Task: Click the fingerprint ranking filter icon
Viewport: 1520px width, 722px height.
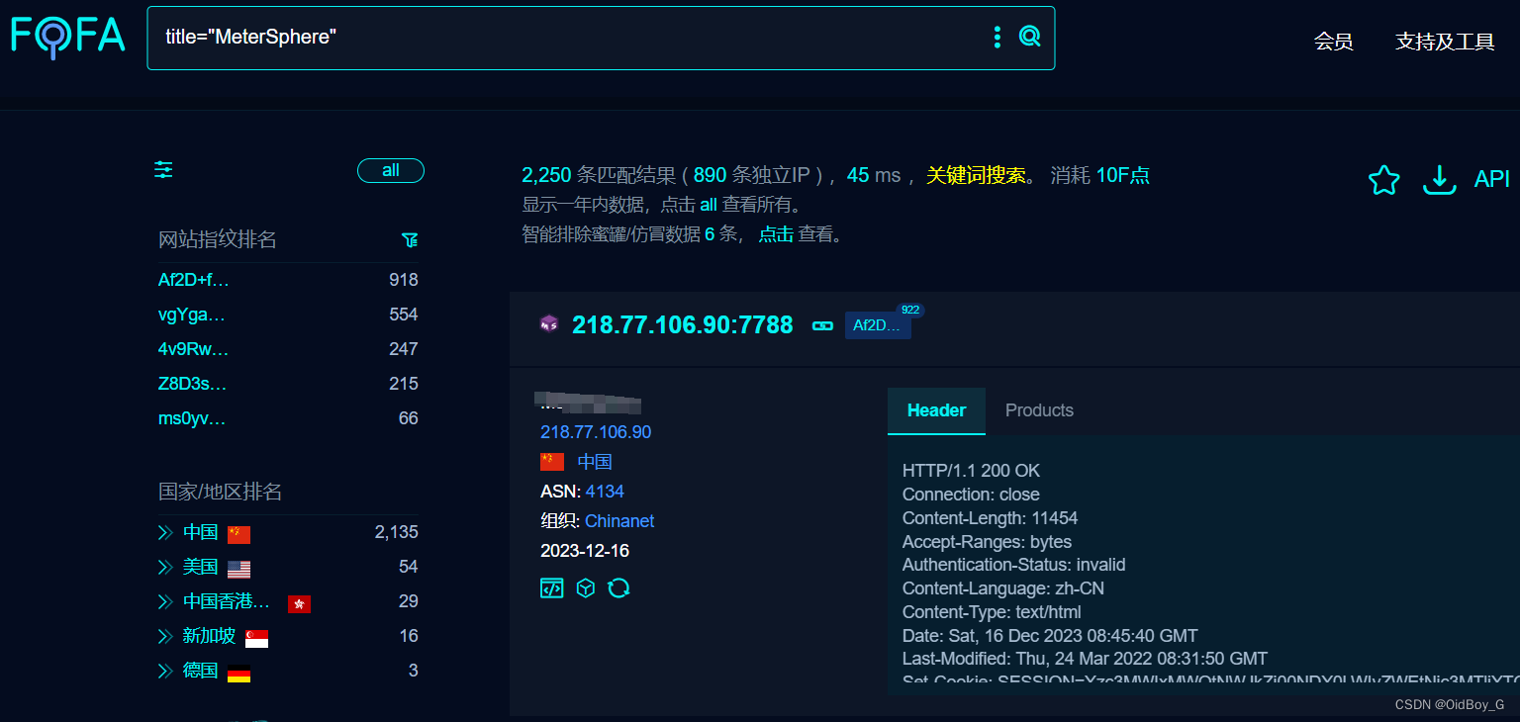Action: pyautogui.click(x=410, y=239)
